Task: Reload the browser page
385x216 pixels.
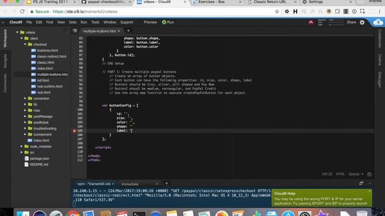Action: (22, 11)
